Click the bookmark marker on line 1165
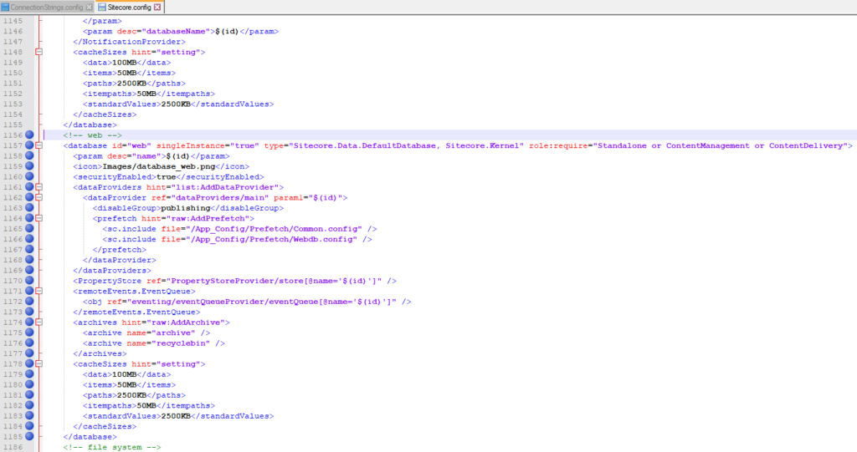The height and width of the screenshot is (452, 857). pos(29,228)
